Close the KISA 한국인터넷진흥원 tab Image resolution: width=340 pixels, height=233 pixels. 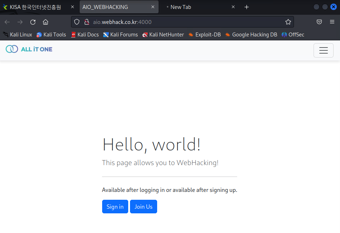(x=72, y=7)
